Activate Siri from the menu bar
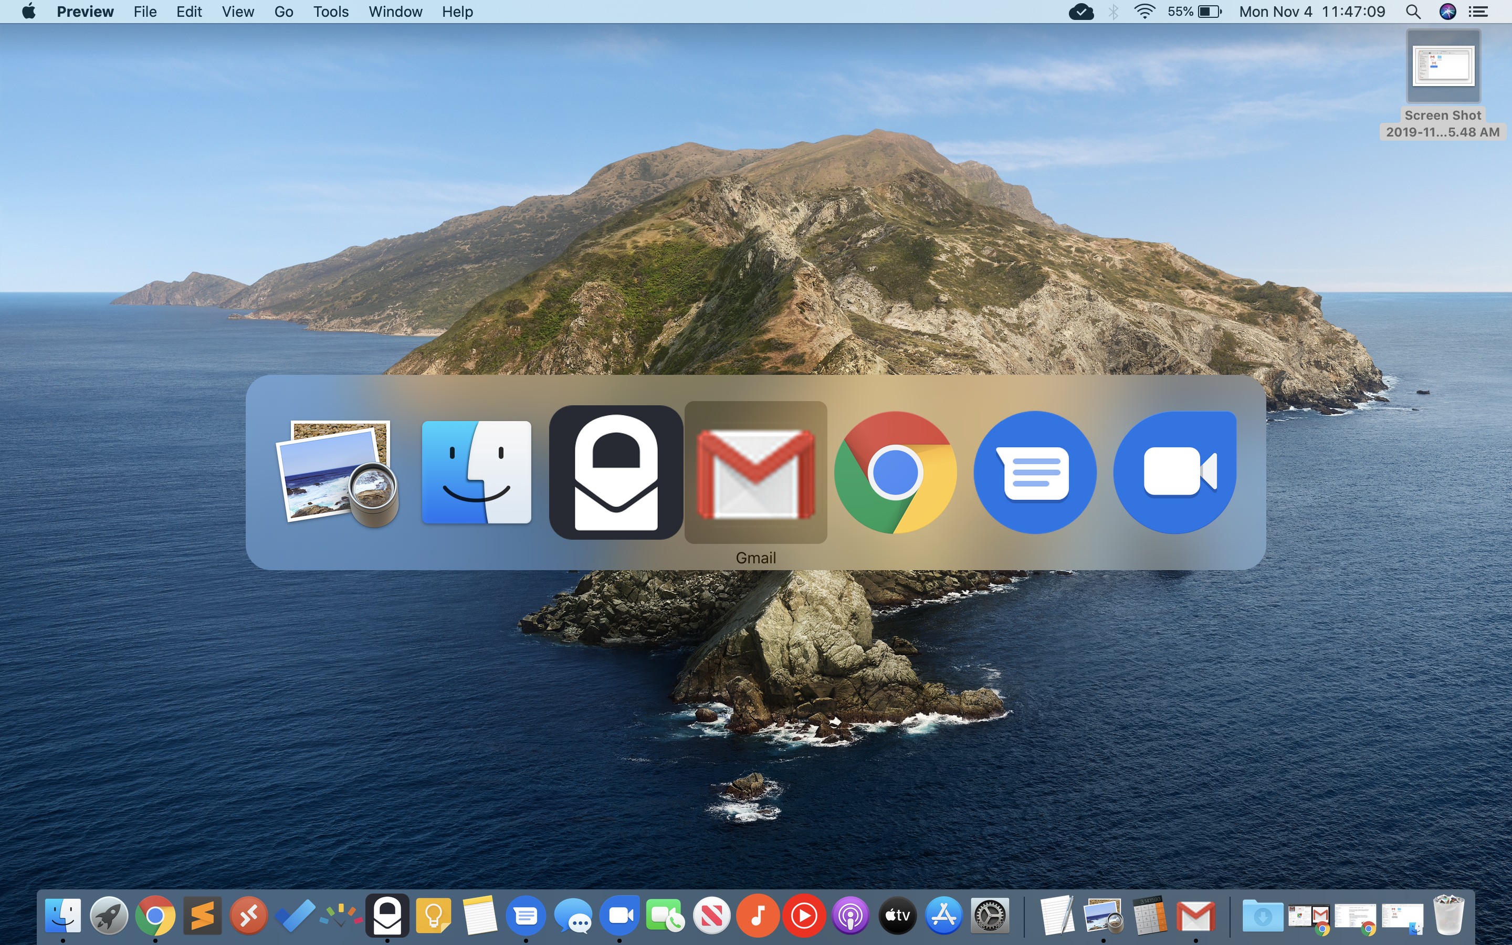This screenshot has width=1512, height=945. 1447,11
